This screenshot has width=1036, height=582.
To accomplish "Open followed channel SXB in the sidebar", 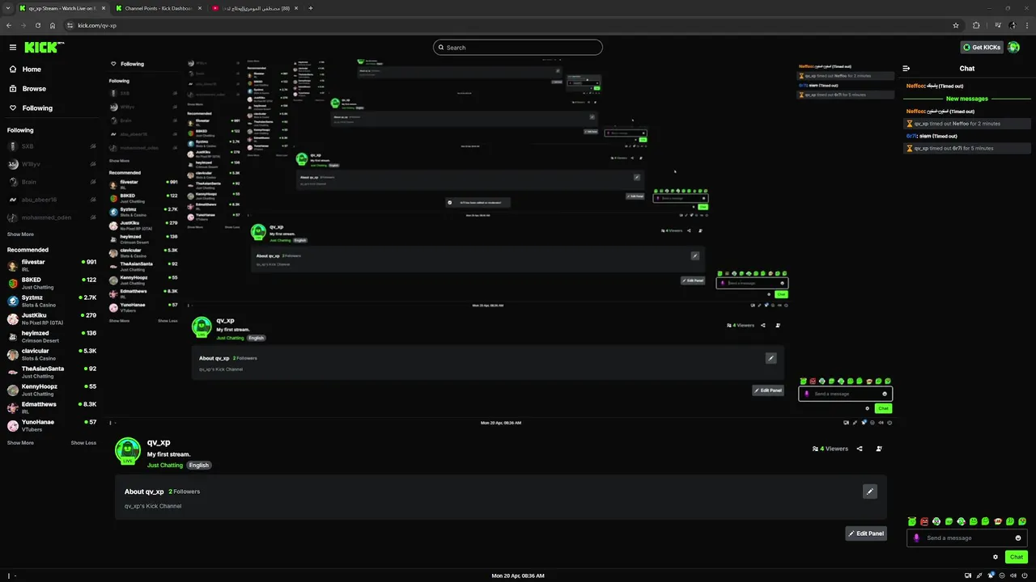I will 52,147.
